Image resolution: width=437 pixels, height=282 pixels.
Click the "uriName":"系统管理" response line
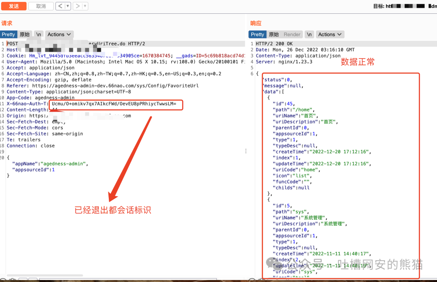pos(300,218)
